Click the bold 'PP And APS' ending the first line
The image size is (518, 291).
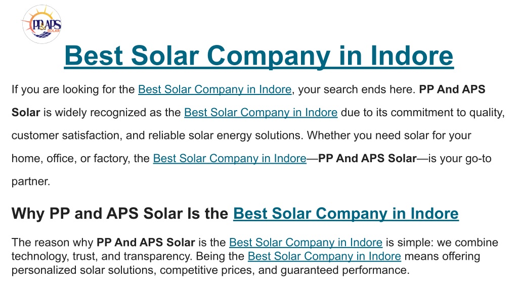point(452,89)
